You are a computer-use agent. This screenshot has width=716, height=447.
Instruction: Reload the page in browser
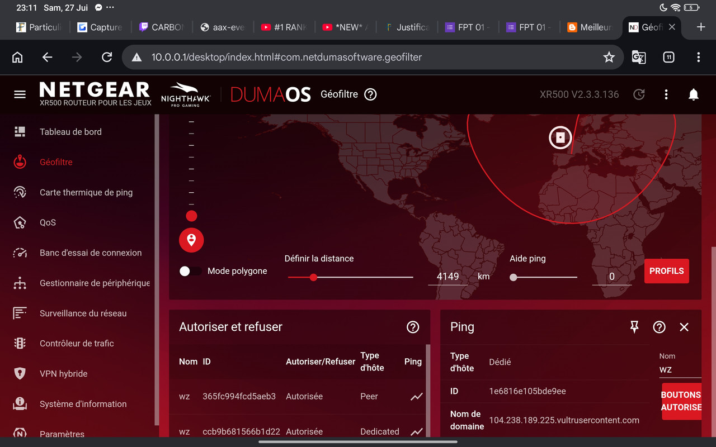point(107,57)
